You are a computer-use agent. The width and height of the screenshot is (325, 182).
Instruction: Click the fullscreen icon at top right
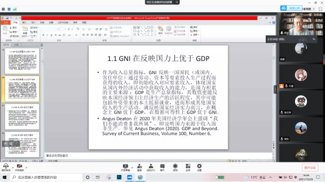tap(320, 9)
